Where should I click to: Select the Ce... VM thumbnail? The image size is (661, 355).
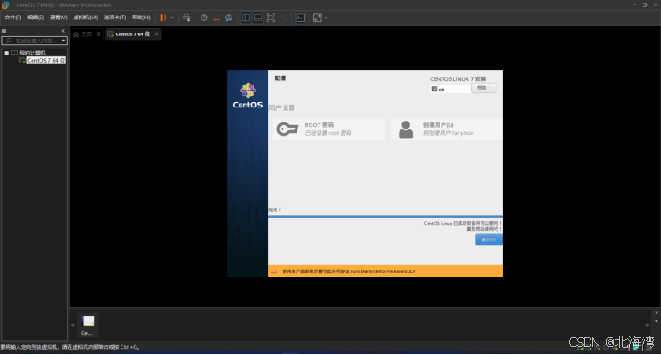[88, 325]
